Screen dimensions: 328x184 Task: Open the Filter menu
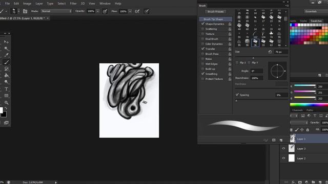[73, 4]
